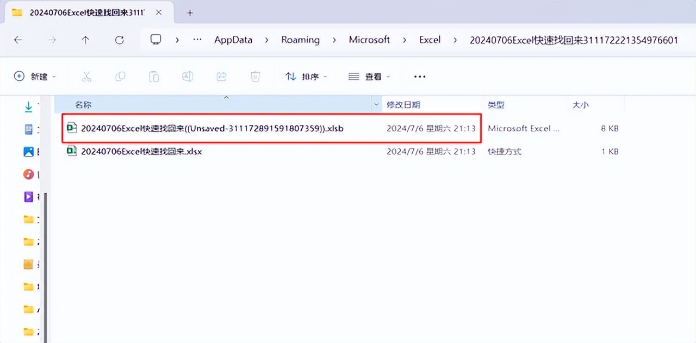Viewport: 696px width, 343px height.
Task: Navigate to AppData in breadcrumb
Action: (233, 40)
